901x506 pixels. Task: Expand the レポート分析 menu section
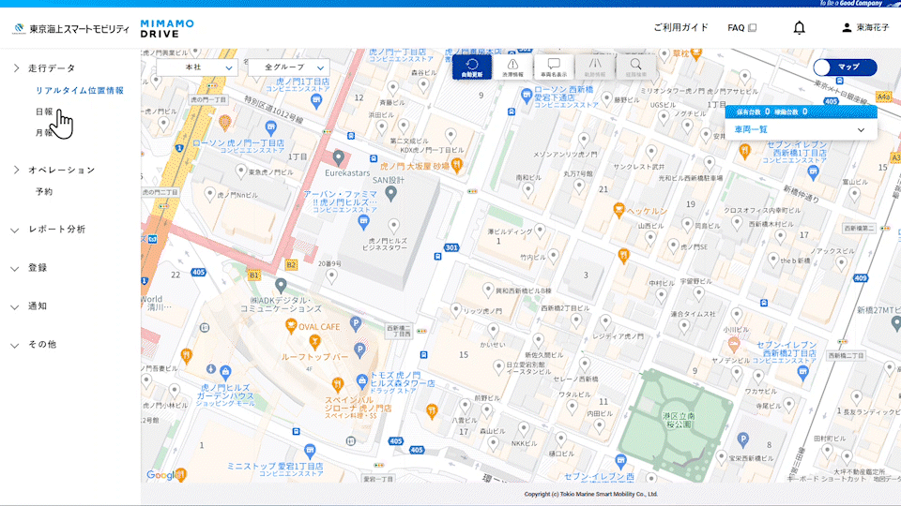pyautogui.click(x=48, y=230)
